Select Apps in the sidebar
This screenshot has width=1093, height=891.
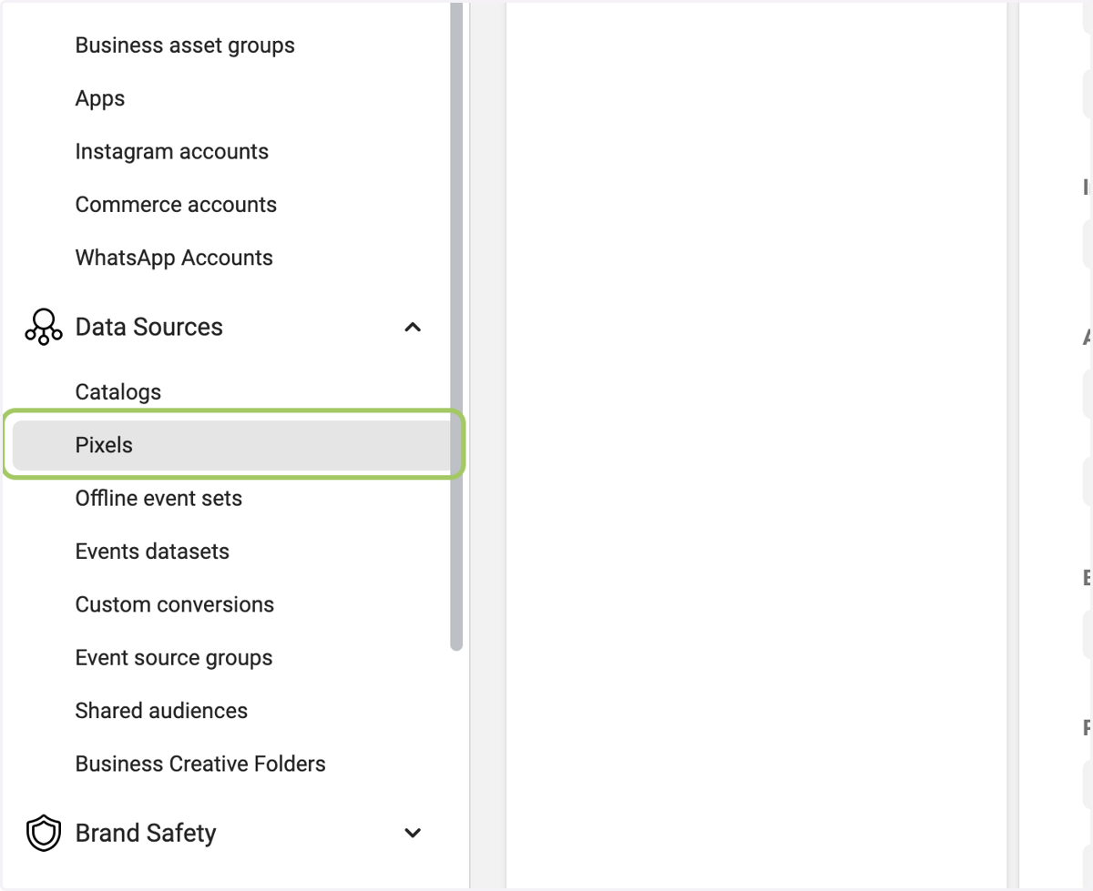pos(100,98)
